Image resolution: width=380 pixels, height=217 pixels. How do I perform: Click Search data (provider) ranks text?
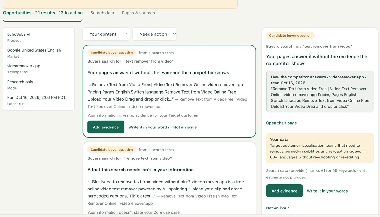317,174
